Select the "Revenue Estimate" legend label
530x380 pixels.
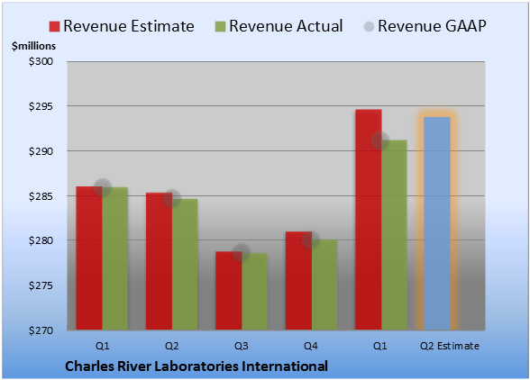(129, 26)
